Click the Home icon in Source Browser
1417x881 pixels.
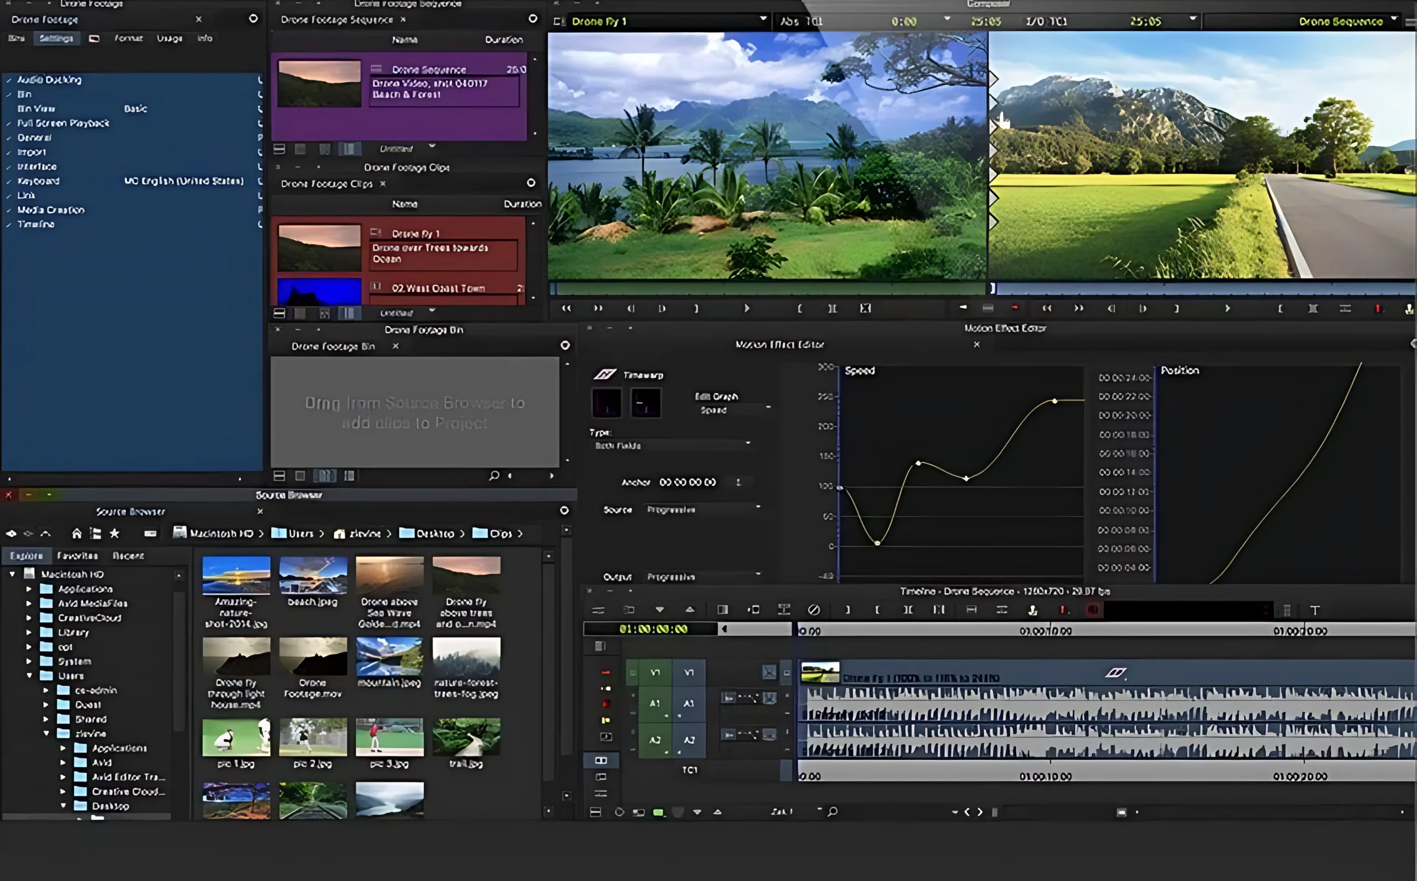pyautogui.click(x=76, y=533)
